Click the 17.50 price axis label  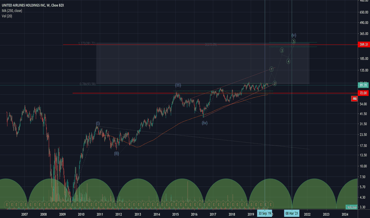pos(363,145)
